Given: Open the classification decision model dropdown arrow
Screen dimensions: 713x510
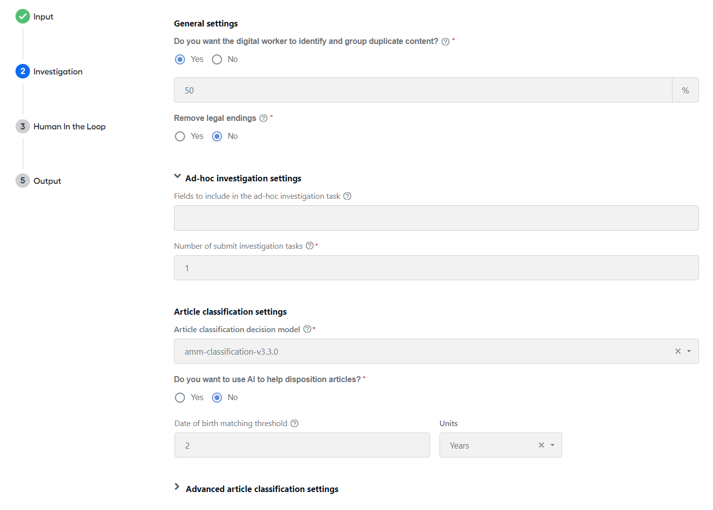Looking at the screenshot, I should click(689, 351).
